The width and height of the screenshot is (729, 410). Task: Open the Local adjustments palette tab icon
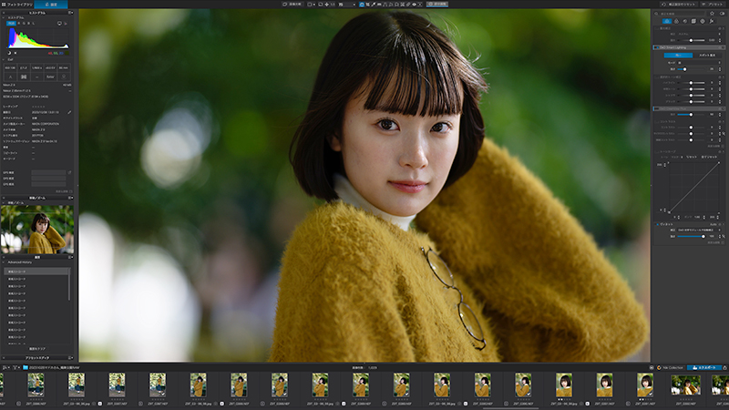(703, 21)
